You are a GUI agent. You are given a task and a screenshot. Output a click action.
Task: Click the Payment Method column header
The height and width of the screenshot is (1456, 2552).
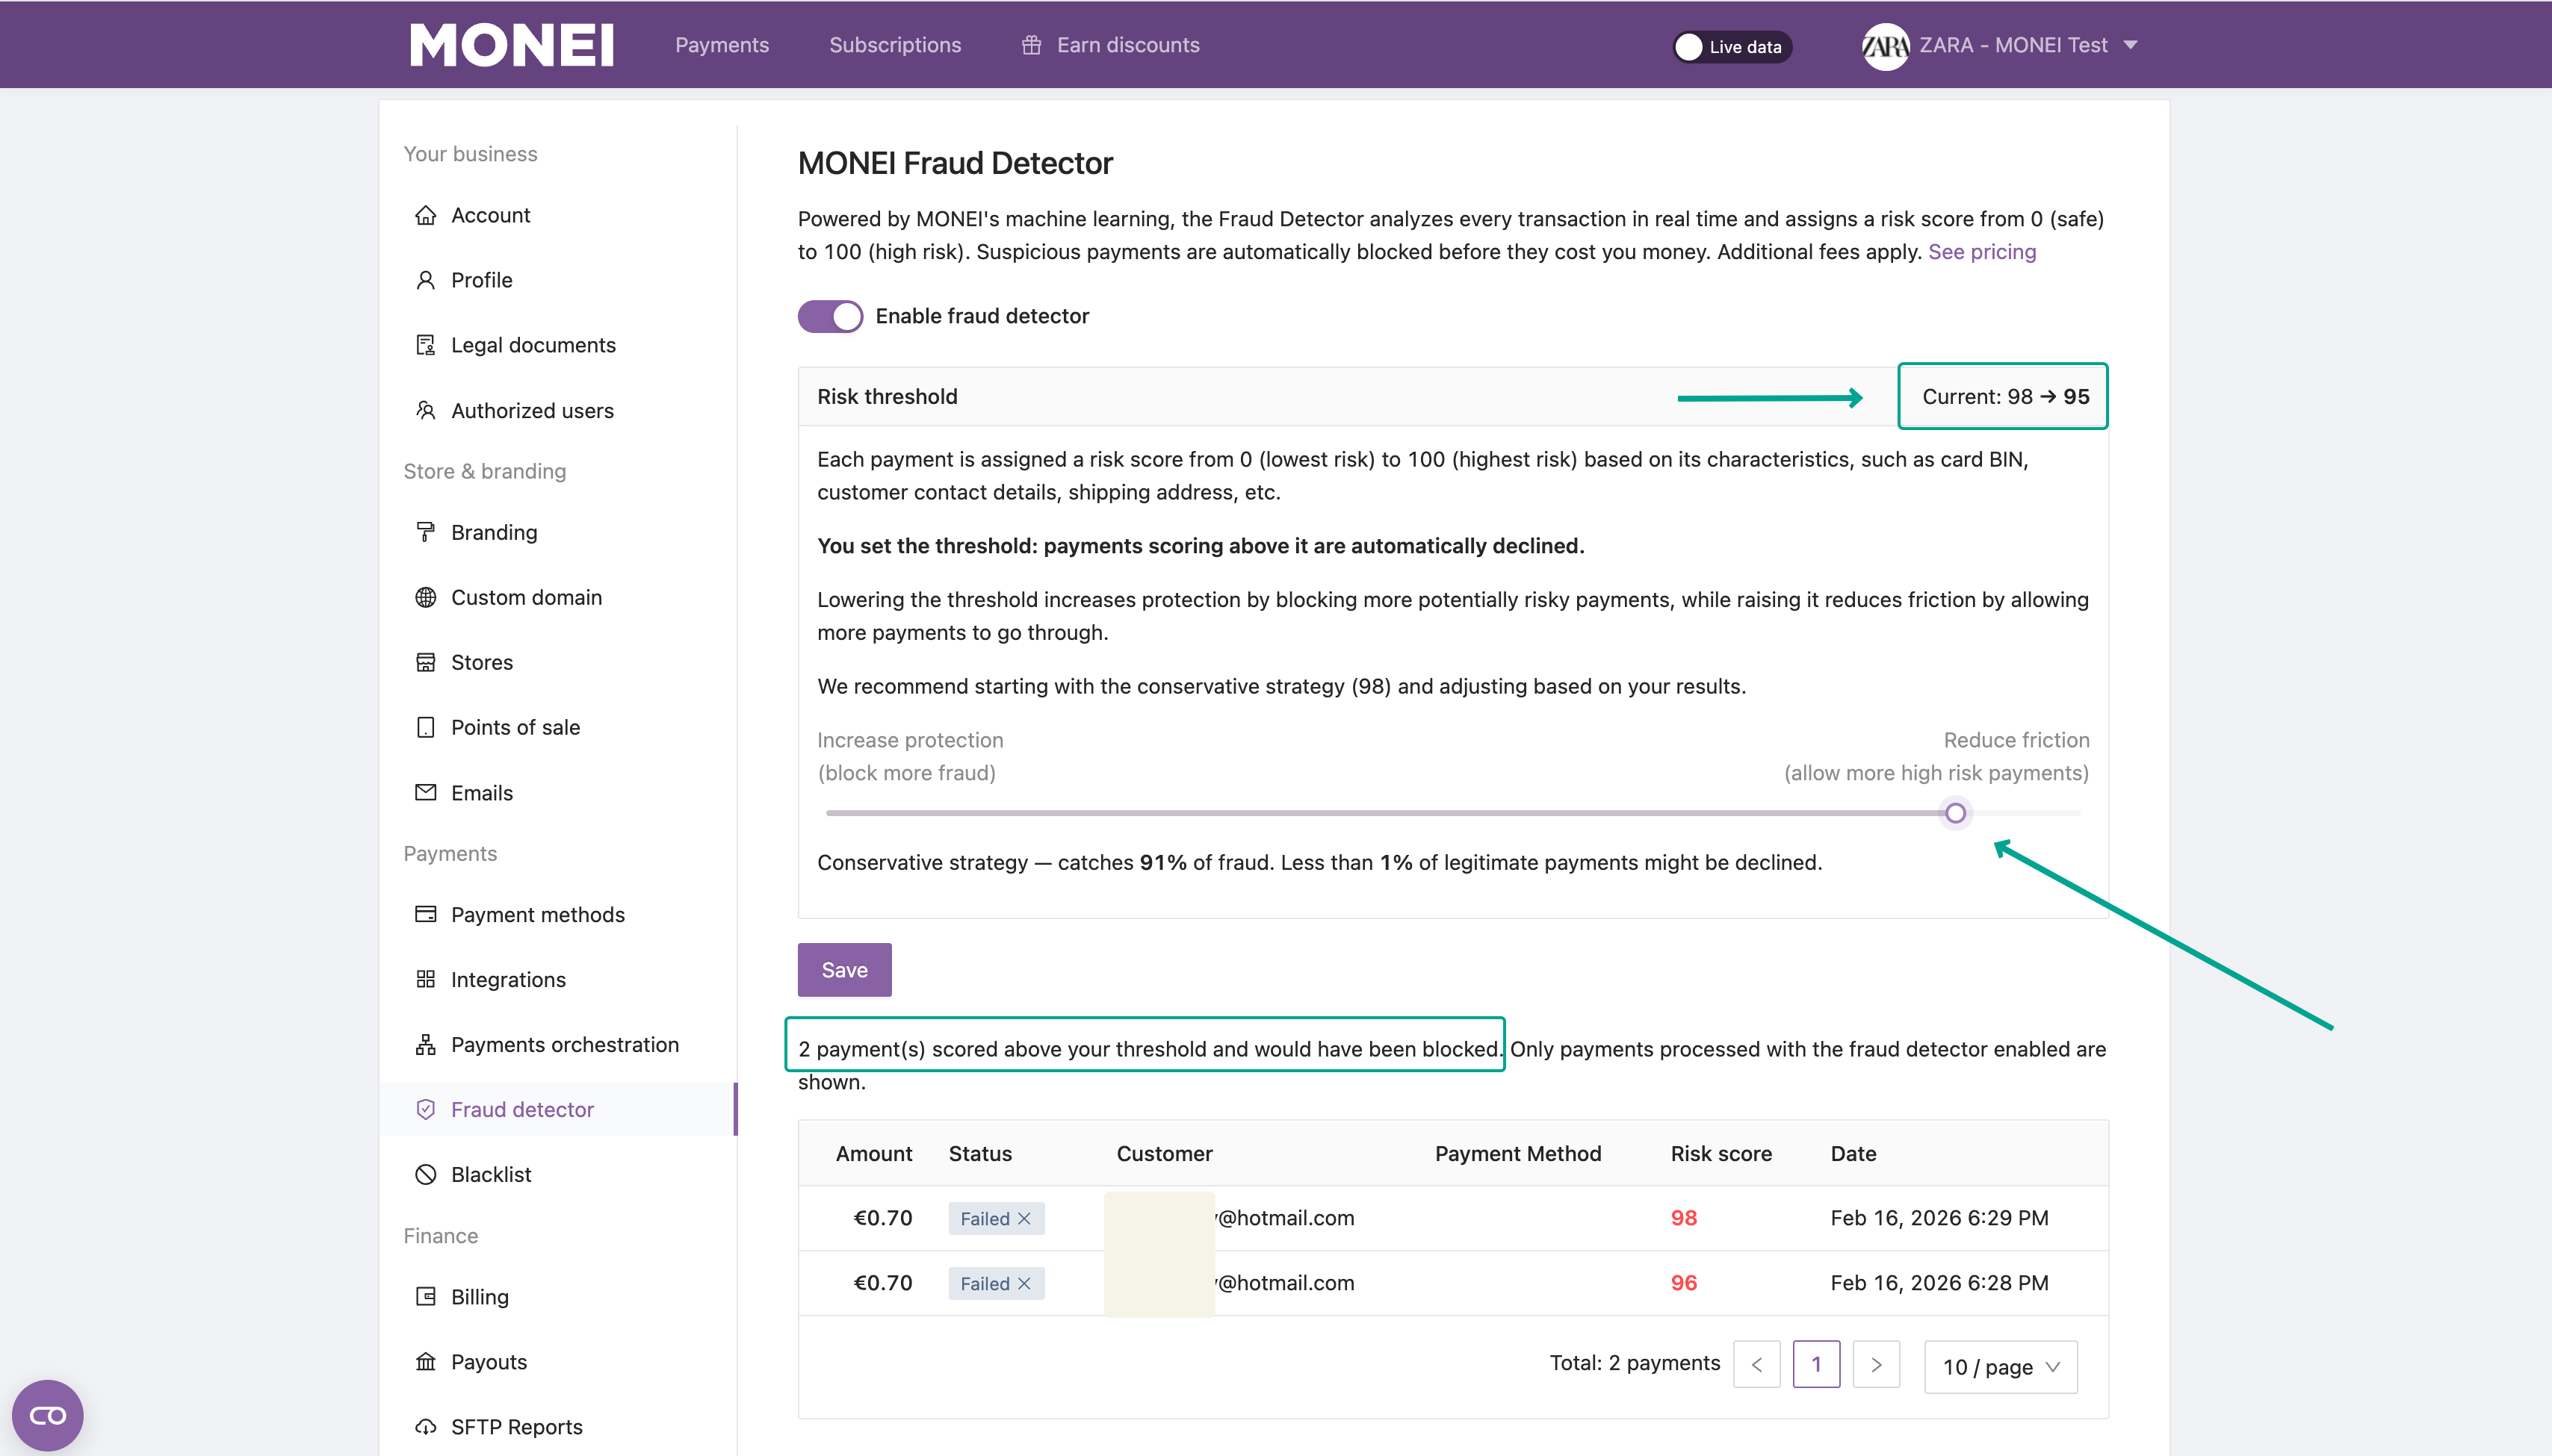click(1517, 1153)
